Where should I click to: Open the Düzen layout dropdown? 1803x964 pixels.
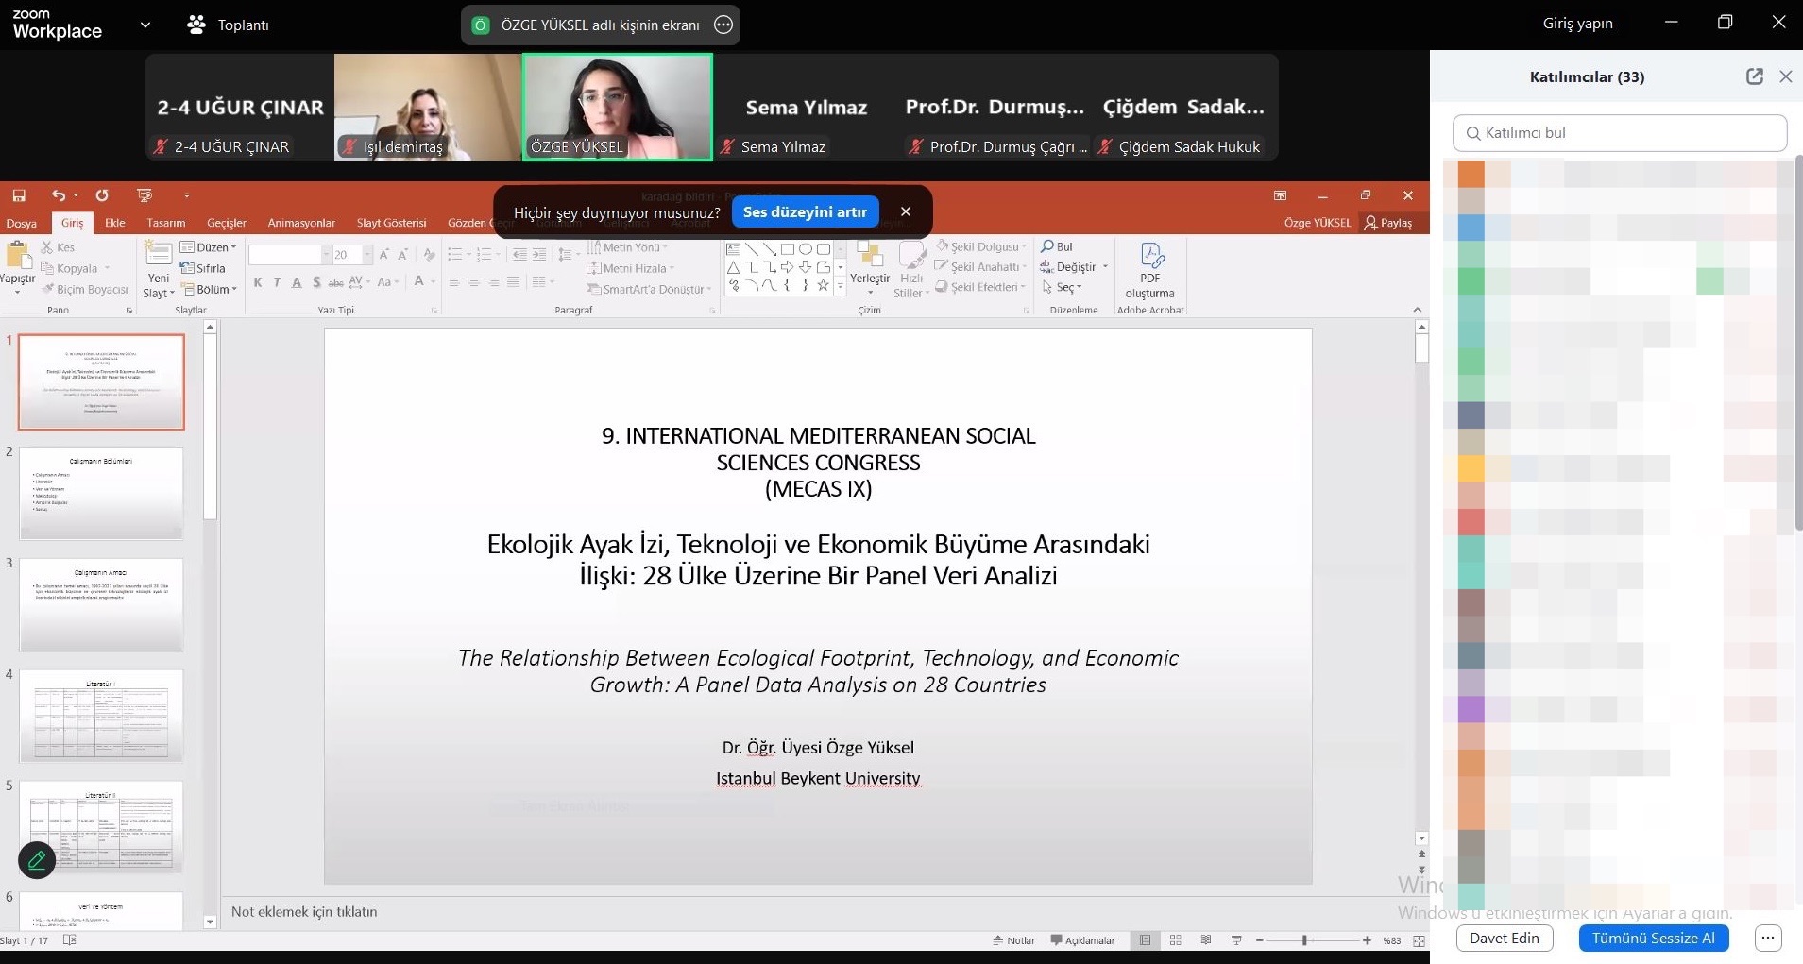point(207,247)
